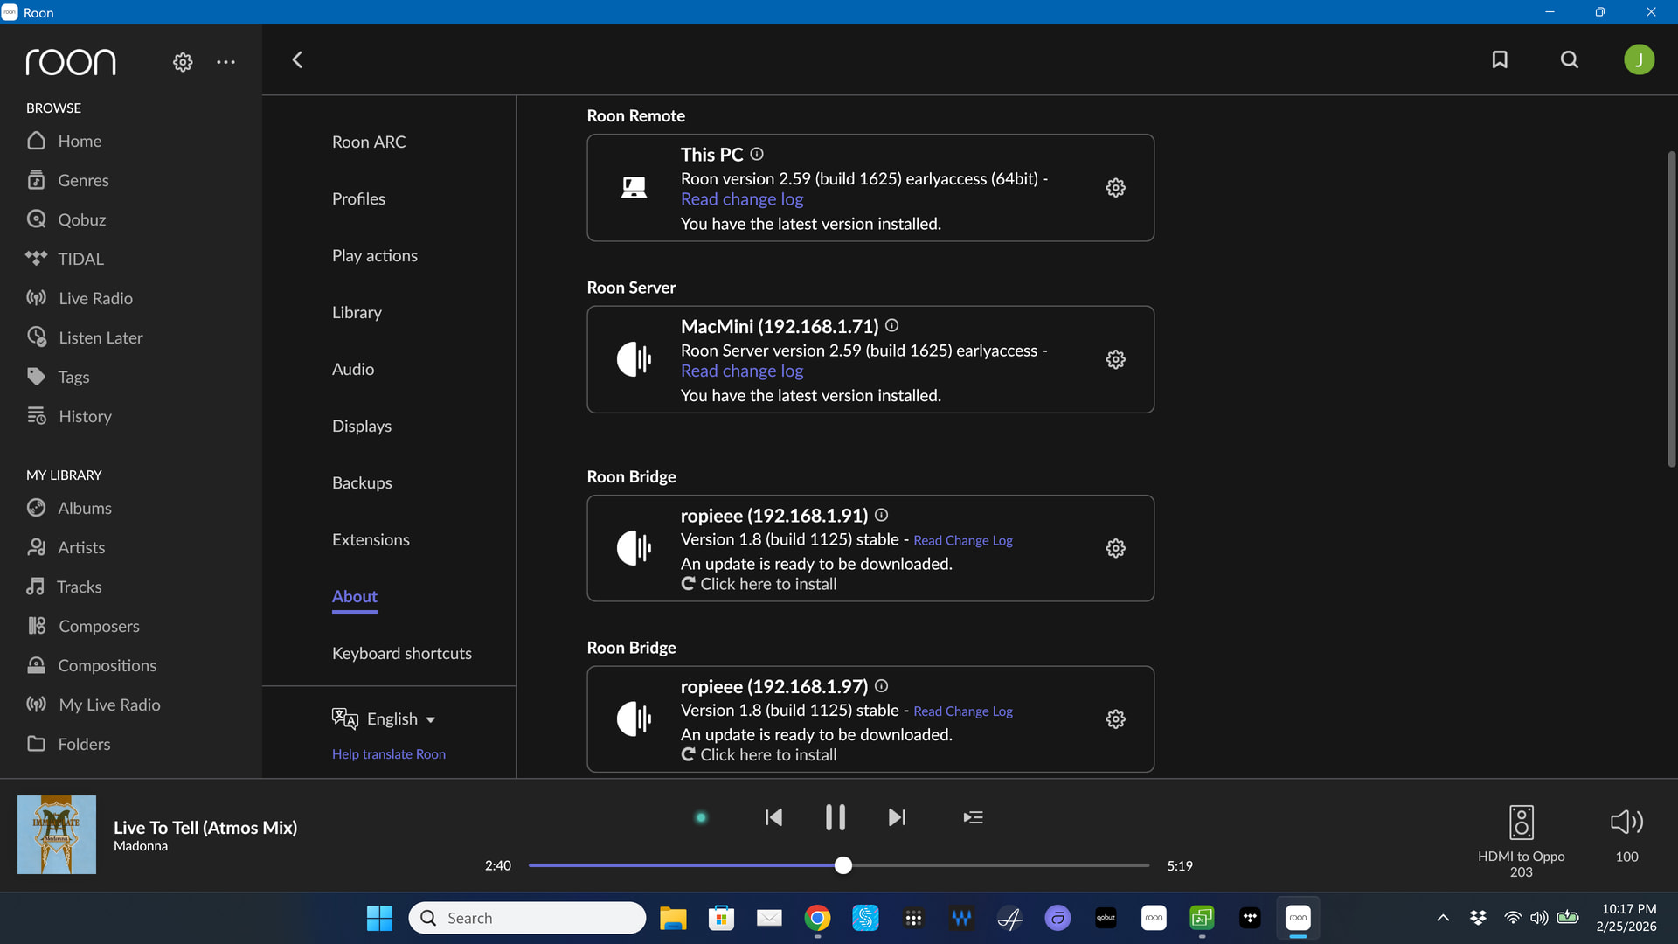This screenshot has width=1678, height=944.
Task: Click the Madonna album art thumbnail
Action: coord(57,835)
